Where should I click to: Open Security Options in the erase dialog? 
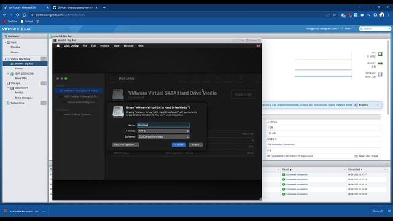coord(125,145)
